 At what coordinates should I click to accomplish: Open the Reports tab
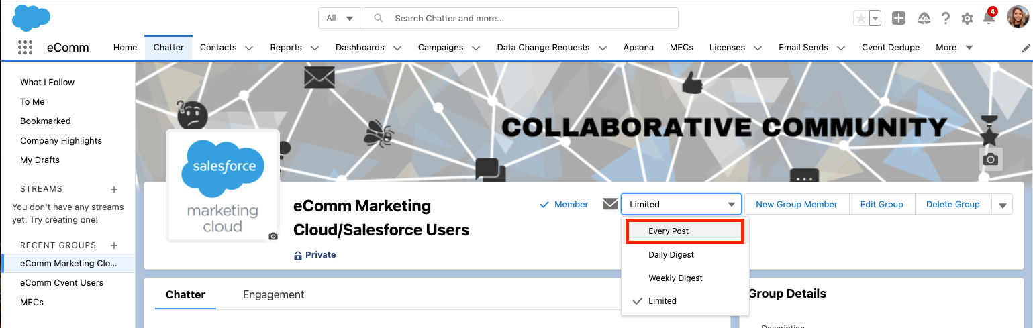click(286, 47)
